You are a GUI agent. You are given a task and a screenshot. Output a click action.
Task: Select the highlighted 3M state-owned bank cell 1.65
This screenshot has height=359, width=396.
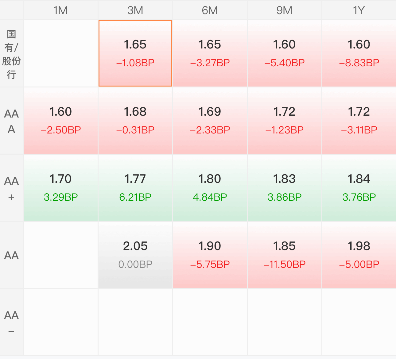coord(135,53)
